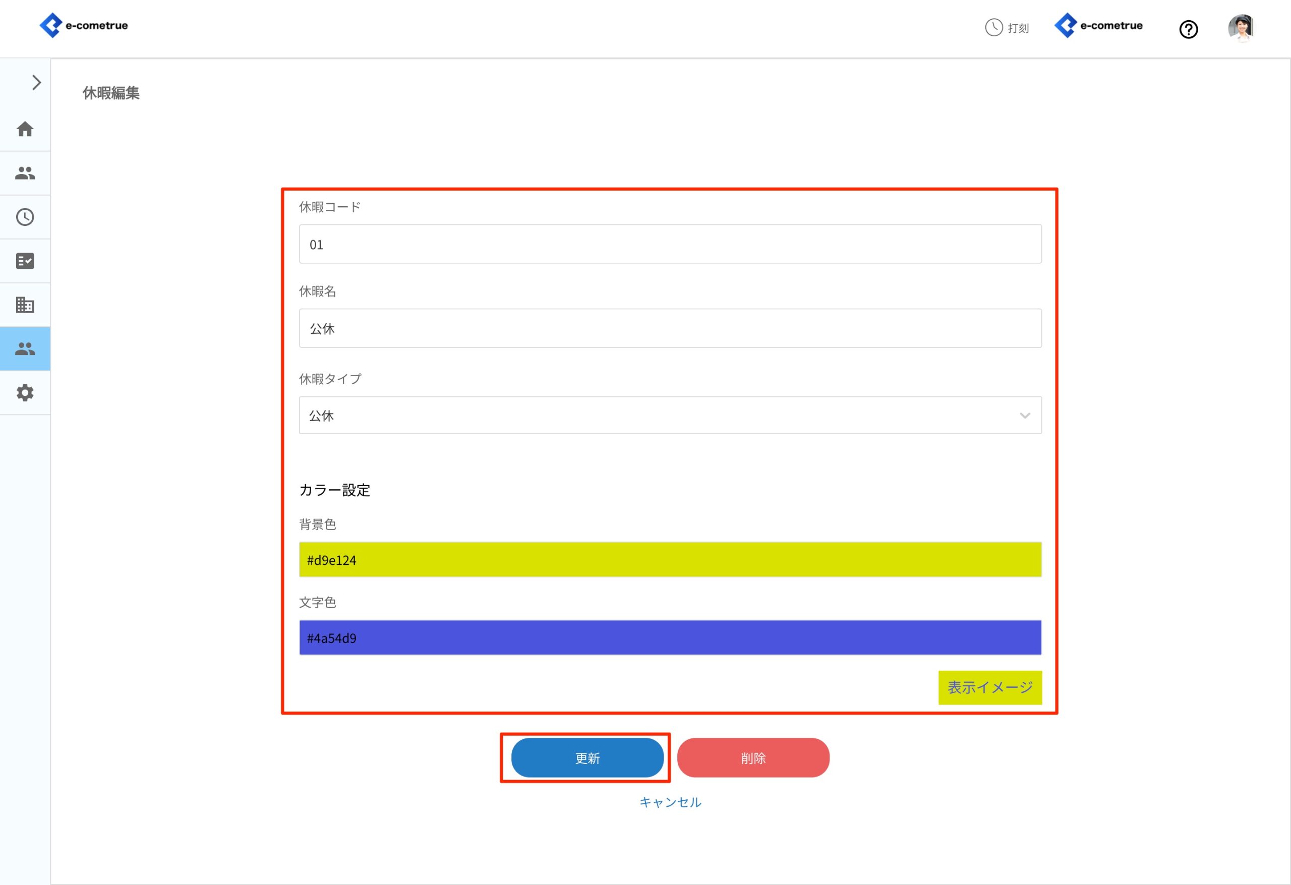Select the highlighted people icon in sidebar
Screen dimensions: 1291x885
pos(25,349)
